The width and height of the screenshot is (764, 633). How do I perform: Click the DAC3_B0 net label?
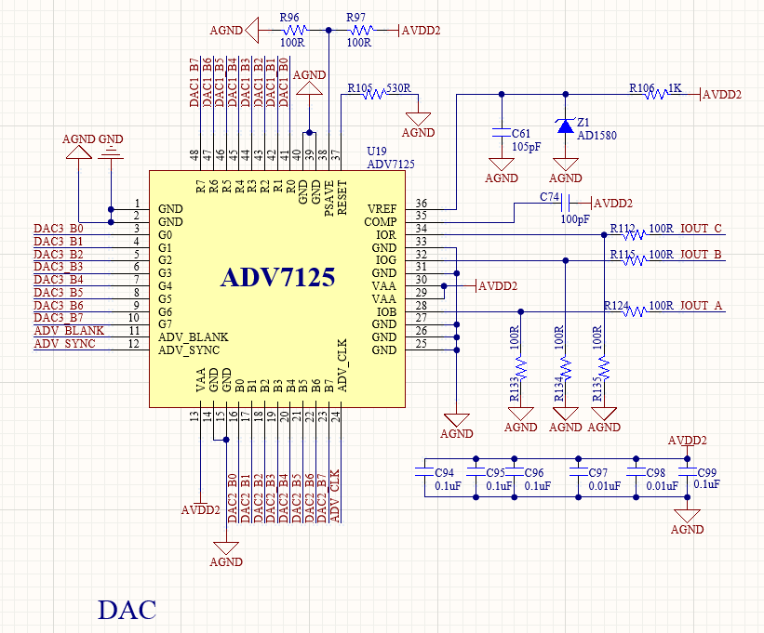(58, 228)
